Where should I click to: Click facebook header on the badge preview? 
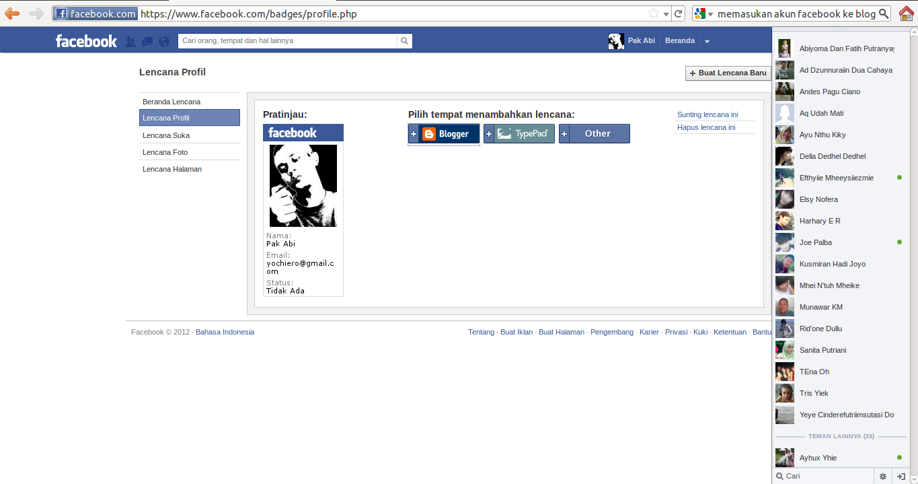tap(303, 133)
